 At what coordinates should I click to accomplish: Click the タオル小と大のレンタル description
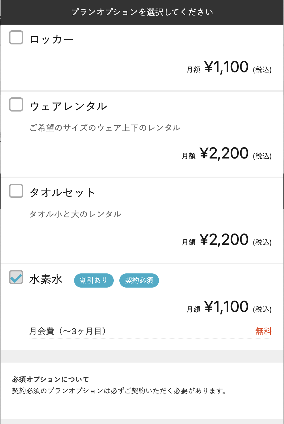pos(75,214)
